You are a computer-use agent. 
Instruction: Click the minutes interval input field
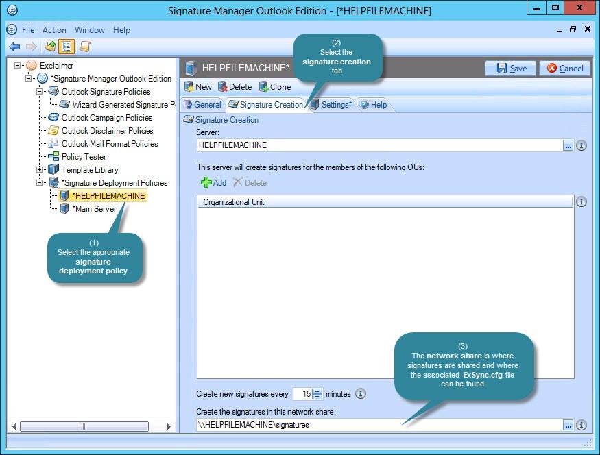click(x=302, y=394)
